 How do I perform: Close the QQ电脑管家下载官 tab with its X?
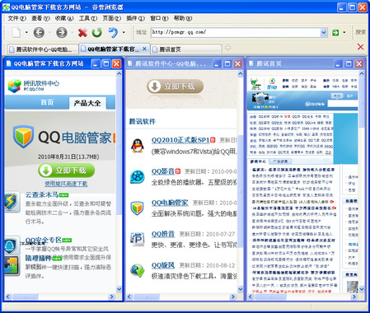[144, 49]
